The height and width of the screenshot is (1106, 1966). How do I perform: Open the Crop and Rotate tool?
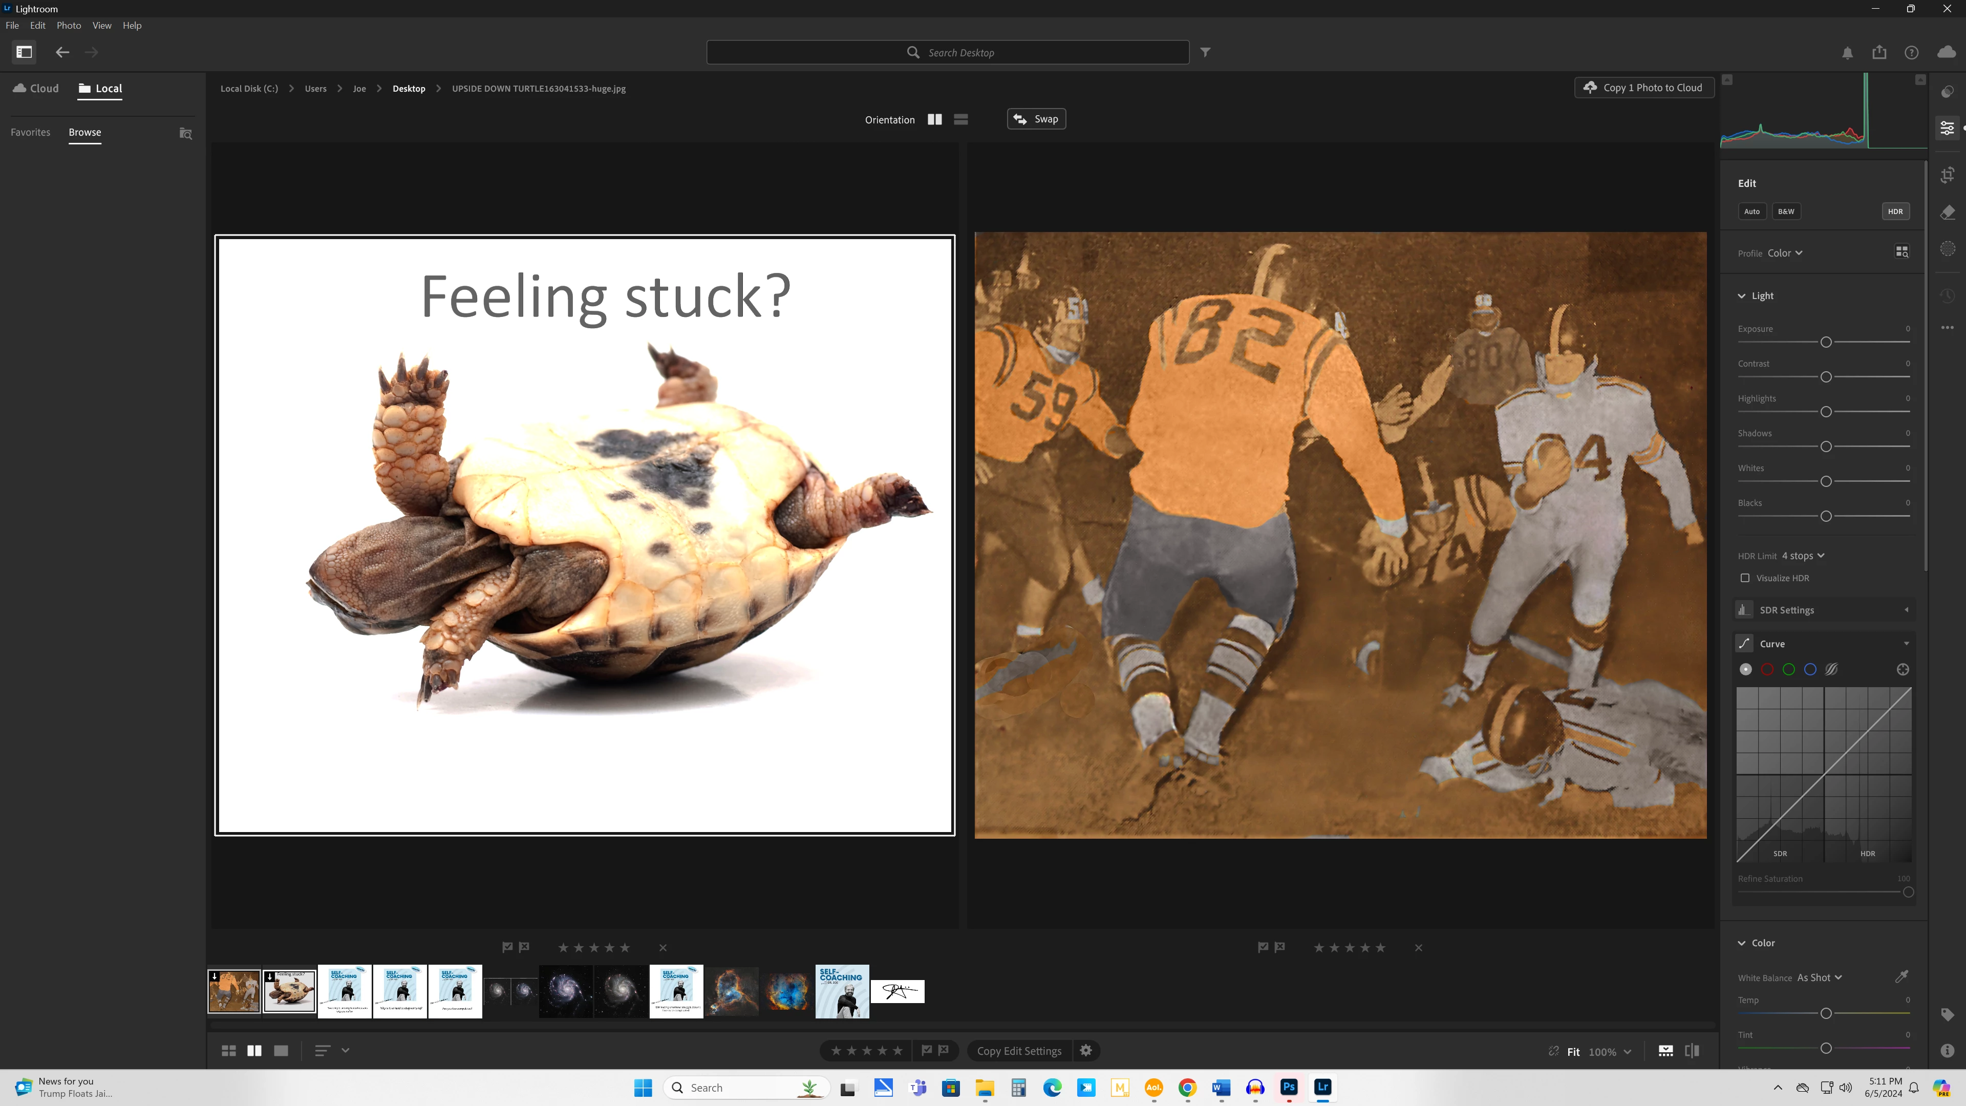pyautogui.click(x=1947, y=175)
